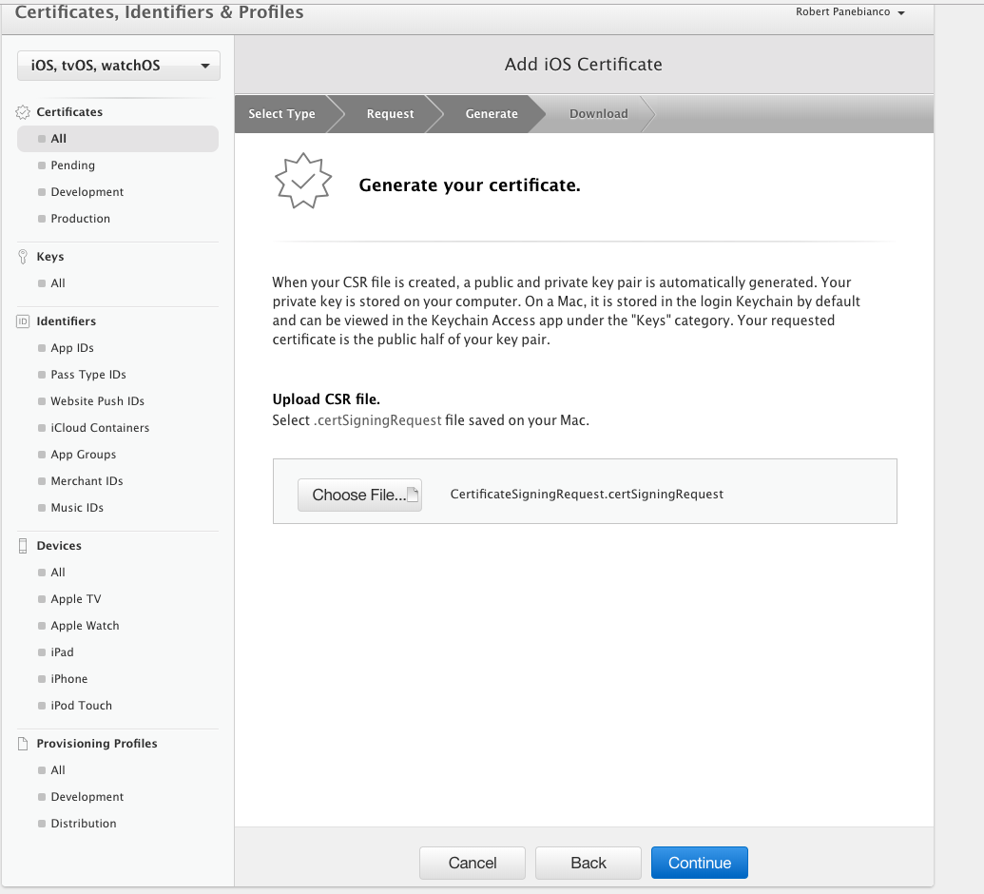Screen dimensions: 984x894
Task: Click the Identifiers section heading
Action: pyautogui.click(x=66, y=321)
